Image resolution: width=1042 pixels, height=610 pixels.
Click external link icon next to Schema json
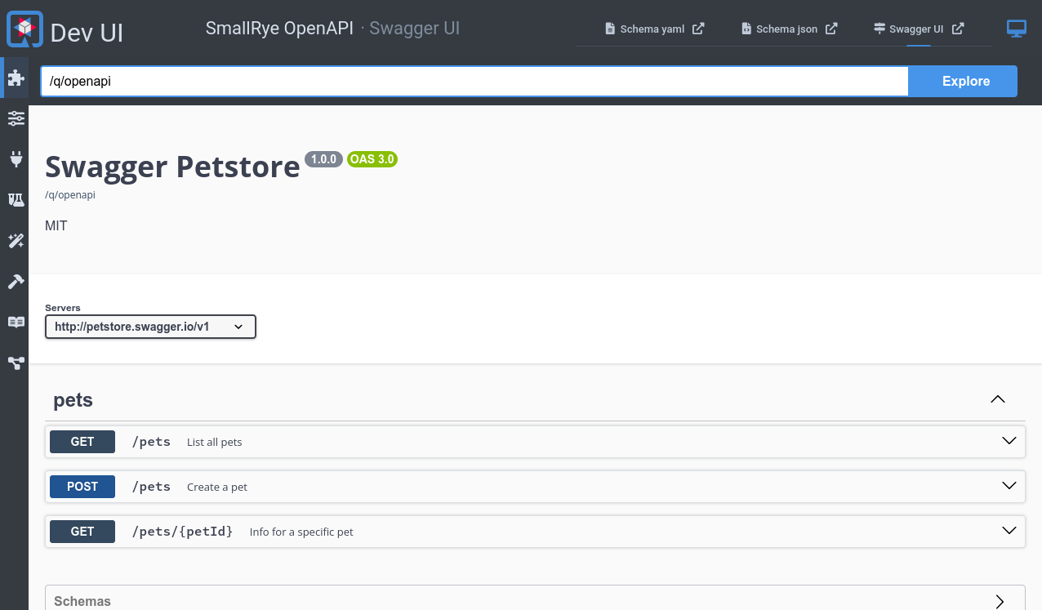[x=831, y=29]
